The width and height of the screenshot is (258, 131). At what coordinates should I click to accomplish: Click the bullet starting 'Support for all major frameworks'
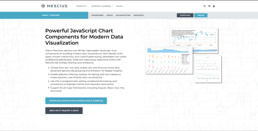click(x=87, y=89)
